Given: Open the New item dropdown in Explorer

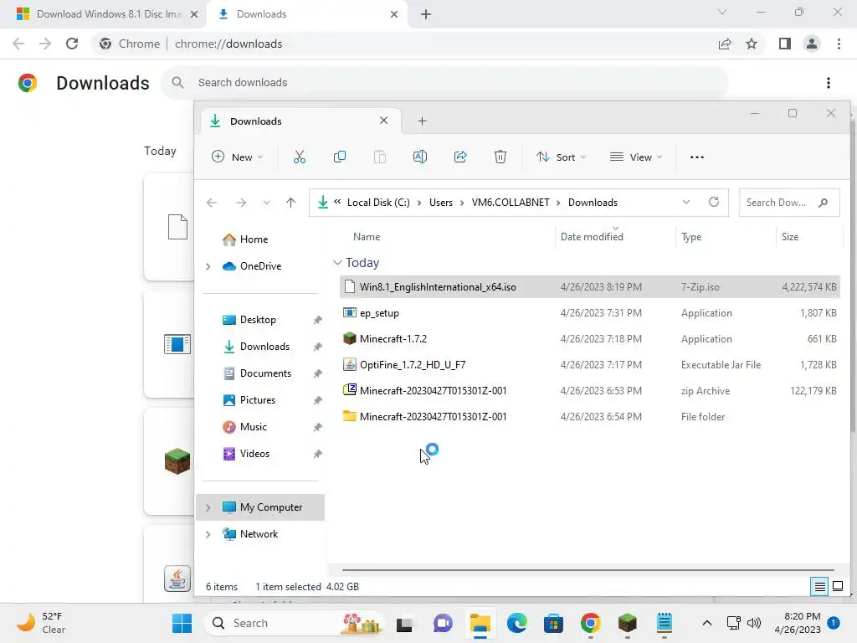Looking at the screenshot, I should click(238, 157).
